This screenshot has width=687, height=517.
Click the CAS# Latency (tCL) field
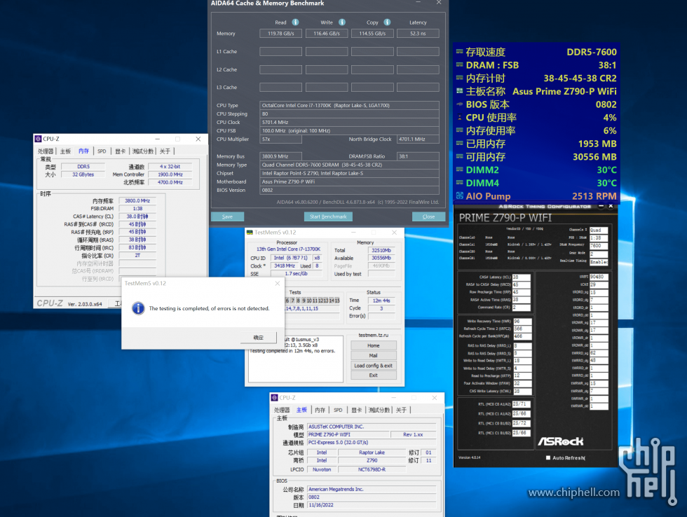tap(522, 277)
